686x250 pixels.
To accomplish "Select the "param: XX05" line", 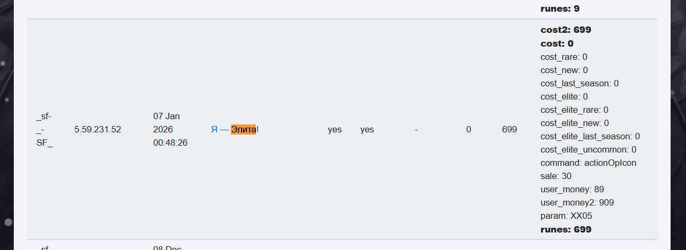I will [x=566, y=216].
